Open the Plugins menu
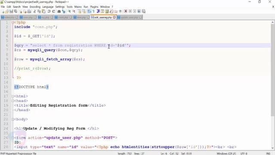The height and width of the screenshot is (155, 275). pyautogui.click(x=94, y=7)
